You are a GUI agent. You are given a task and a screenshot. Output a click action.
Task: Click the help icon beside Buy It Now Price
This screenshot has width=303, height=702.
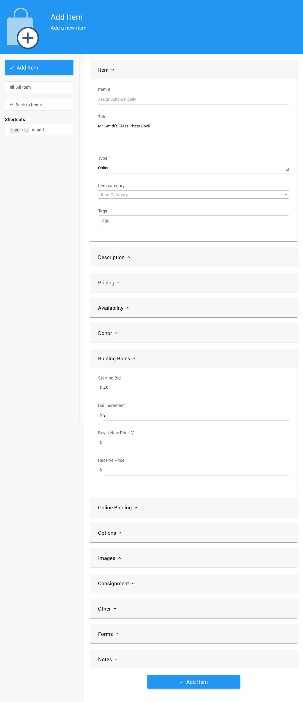[132, 433]
